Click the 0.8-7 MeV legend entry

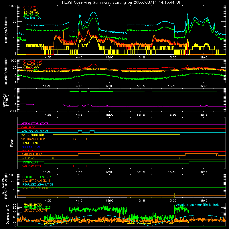coord(31,67)
